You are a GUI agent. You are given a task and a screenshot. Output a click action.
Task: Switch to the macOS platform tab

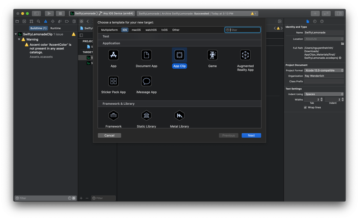pyautogui.click(x=136, y=30)
